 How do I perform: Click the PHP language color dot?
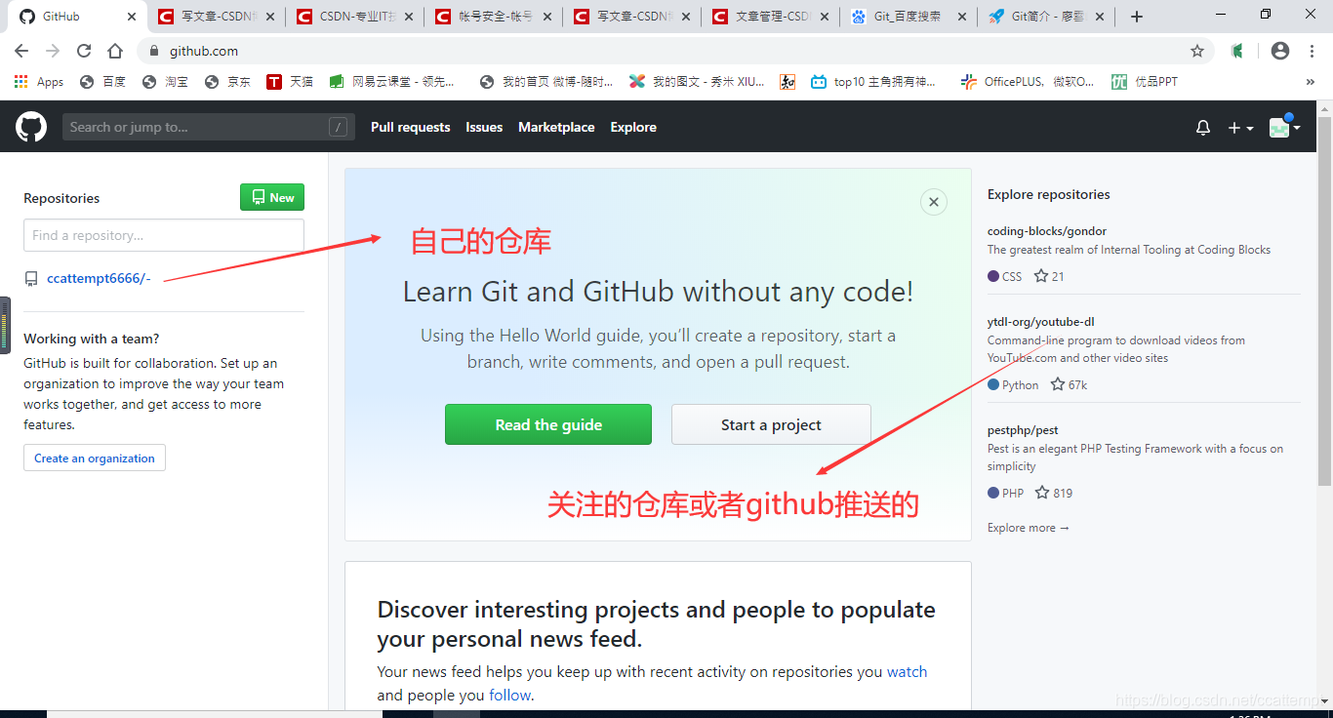pyautogui.click(x=993, y=493)
